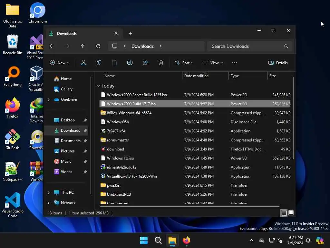Refresh the Downloads folder
This screenshot has height=248, width=330.
tap(98, 46)
